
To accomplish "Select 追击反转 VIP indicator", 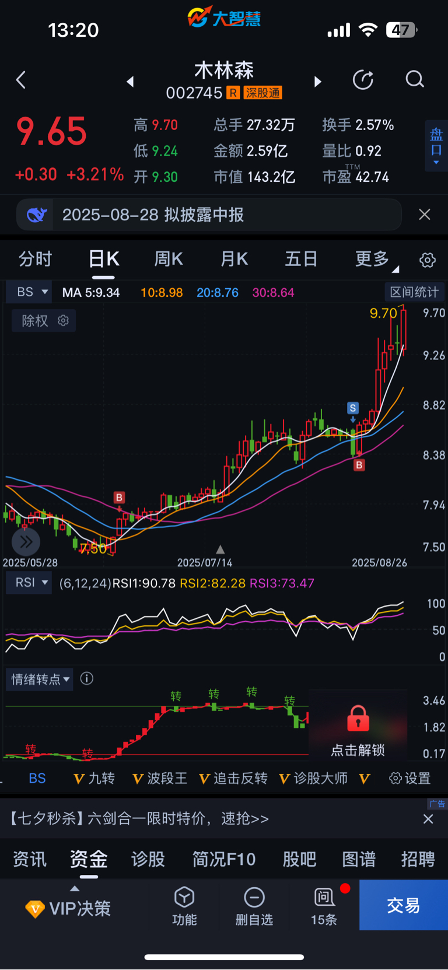I will [233, 778].
